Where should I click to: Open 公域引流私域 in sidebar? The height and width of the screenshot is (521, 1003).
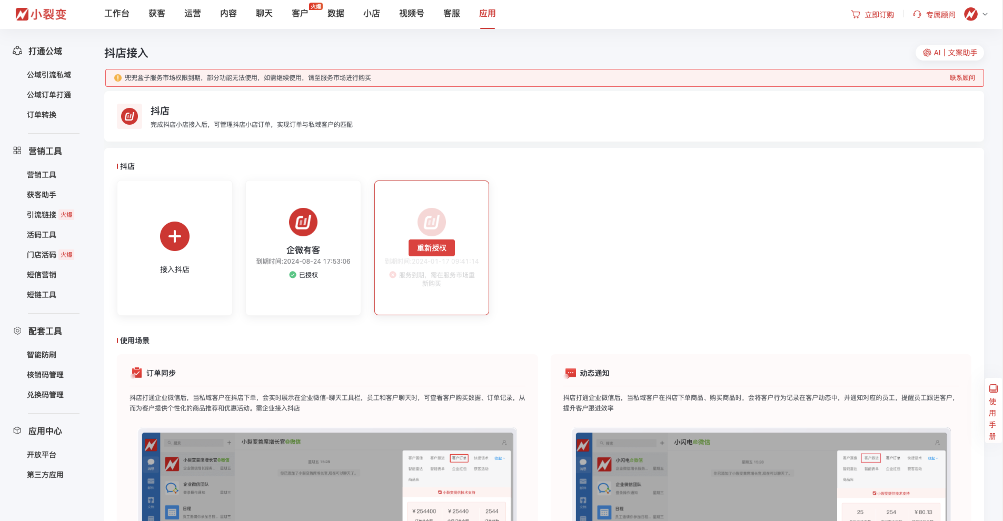click(x=49, y=75)
